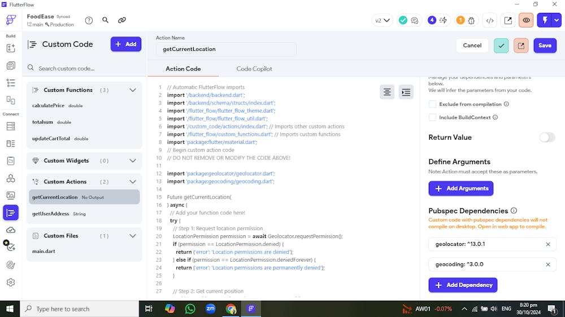Open the Test Mode dropdown arrow
565x317 pixels.
557,20
